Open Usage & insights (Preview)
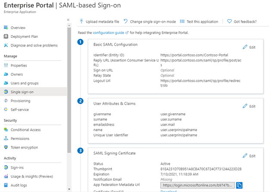Image resolution: width=269 pixels, height=192 pixels. 32,176
